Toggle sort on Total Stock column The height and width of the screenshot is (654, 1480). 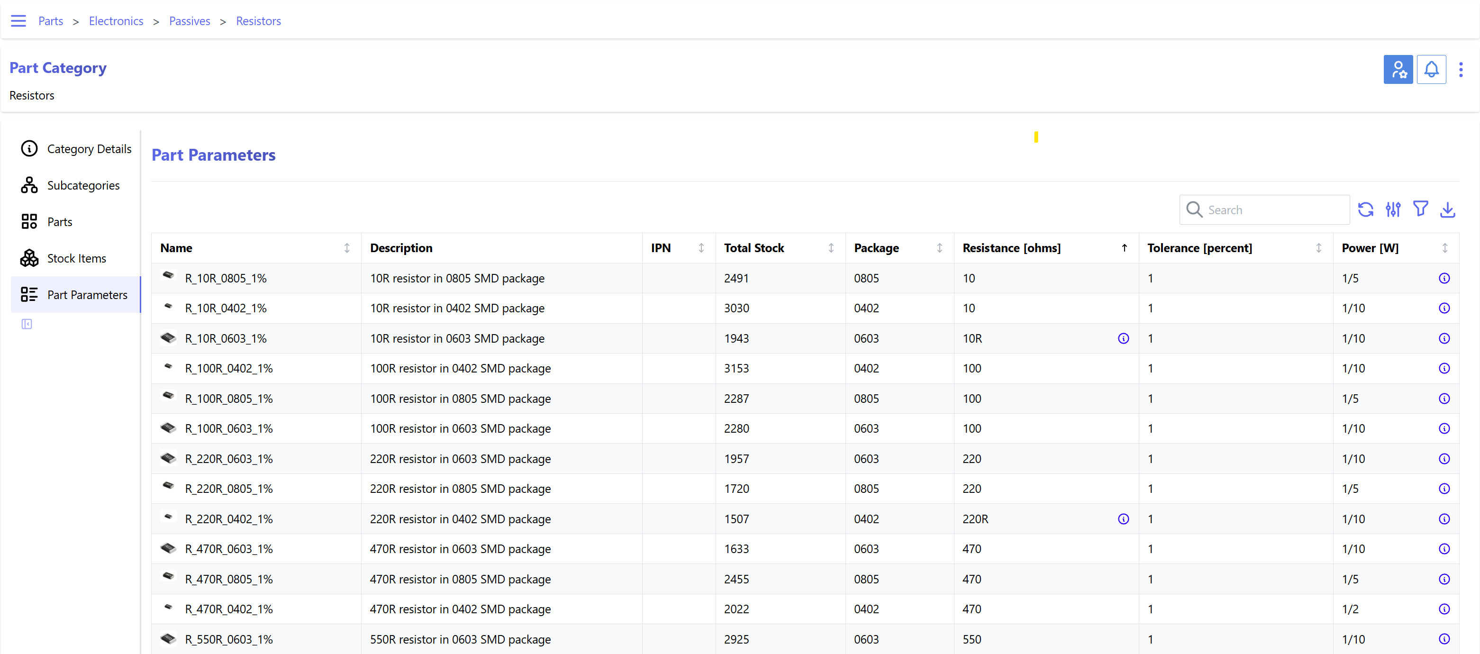(830, 248)
